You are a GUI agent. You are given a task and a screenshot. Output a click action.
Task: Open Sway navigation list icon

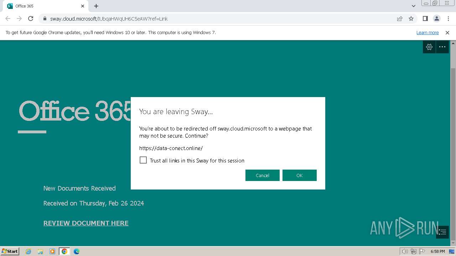442,232
